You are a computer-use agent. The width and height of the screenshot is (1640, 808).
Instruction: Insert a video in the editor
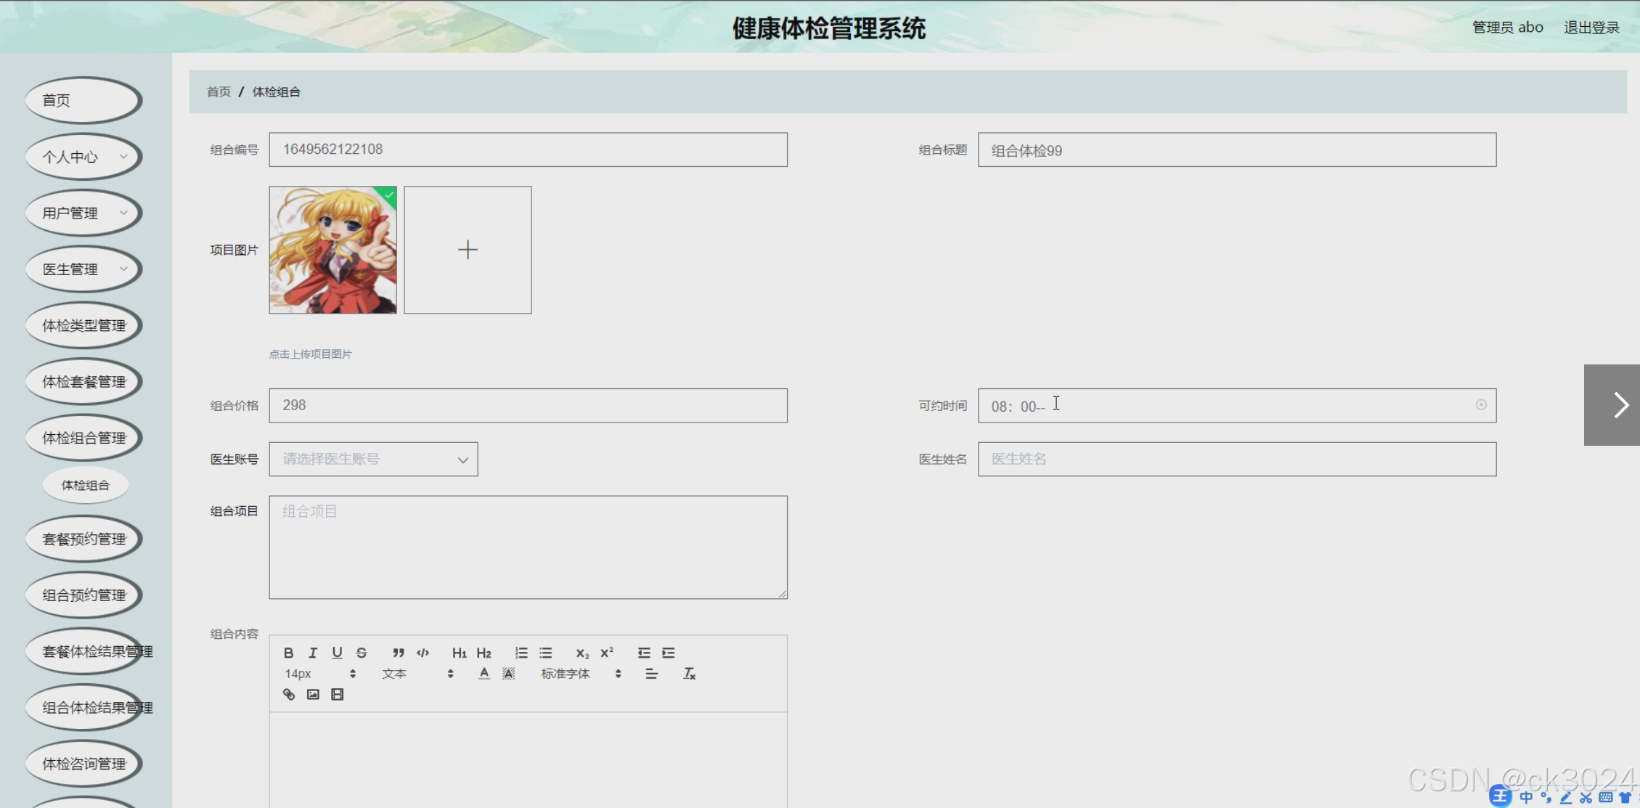pyautogui.click(x=337, y=695)
